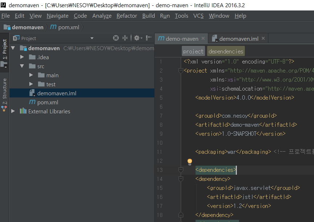Select the .idea folder
The height and width of the screenshot is (222, 314).
click(39, 57)
